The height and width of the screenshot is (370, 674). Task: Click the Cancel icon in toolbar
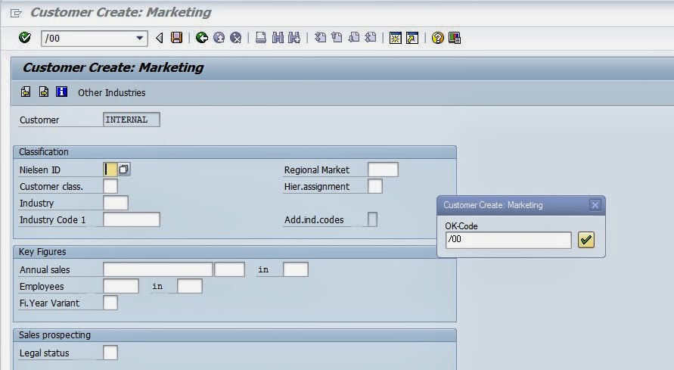click(x=236, y=38)
